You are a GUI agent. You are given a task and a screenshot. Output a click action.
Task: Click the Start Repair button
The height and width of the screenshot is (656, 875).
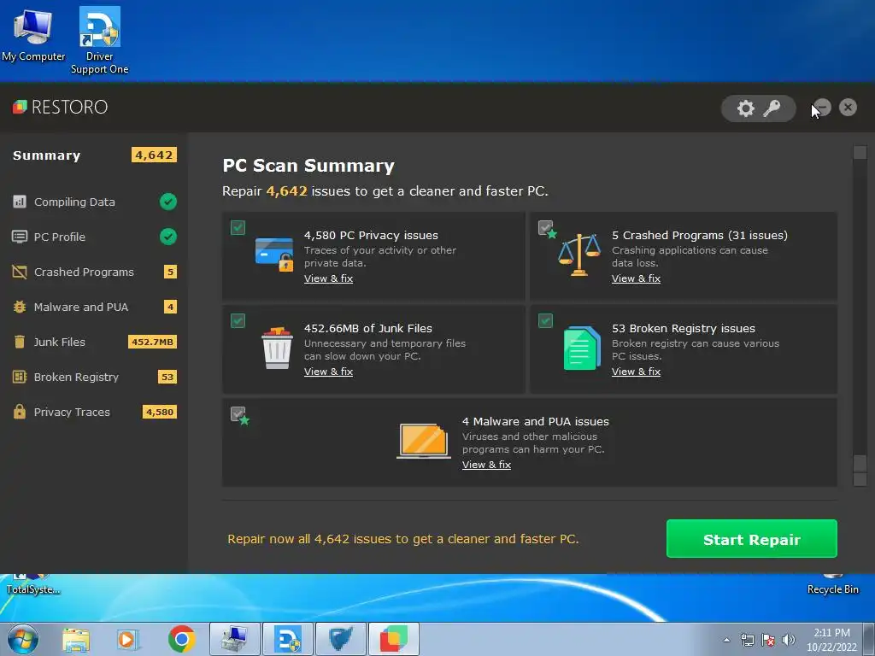coord(752,539)
